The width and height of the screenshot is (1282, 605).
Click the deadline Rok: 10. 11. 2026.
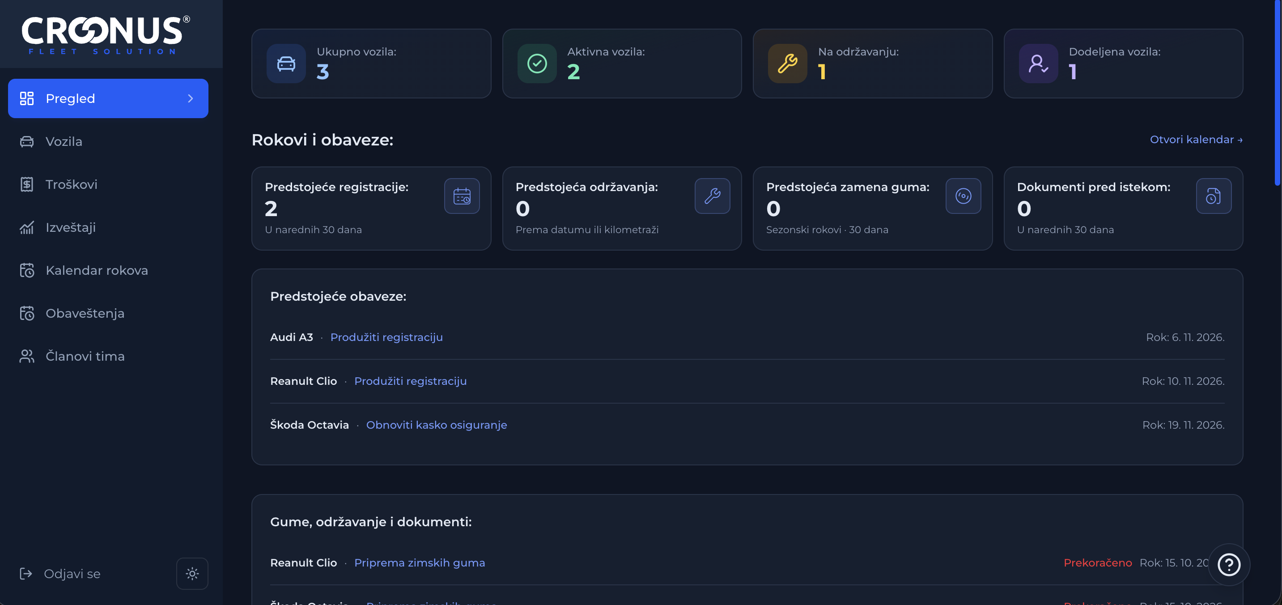pos(1183,381)
